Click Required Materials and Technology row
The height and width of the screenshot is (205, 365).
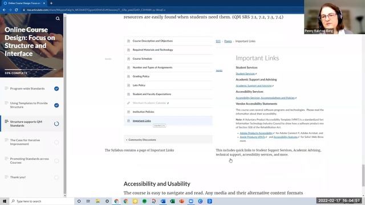click(x=168, y=50)
